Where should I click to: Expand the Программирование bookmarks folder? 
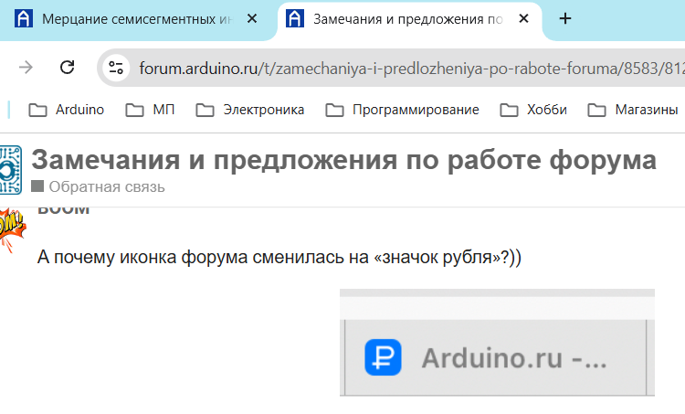click(x=403, y=110)
